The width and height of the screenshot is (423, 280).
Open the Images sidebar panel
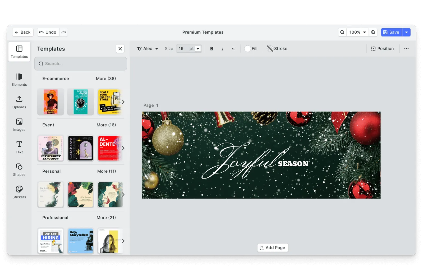pos(19,125)
